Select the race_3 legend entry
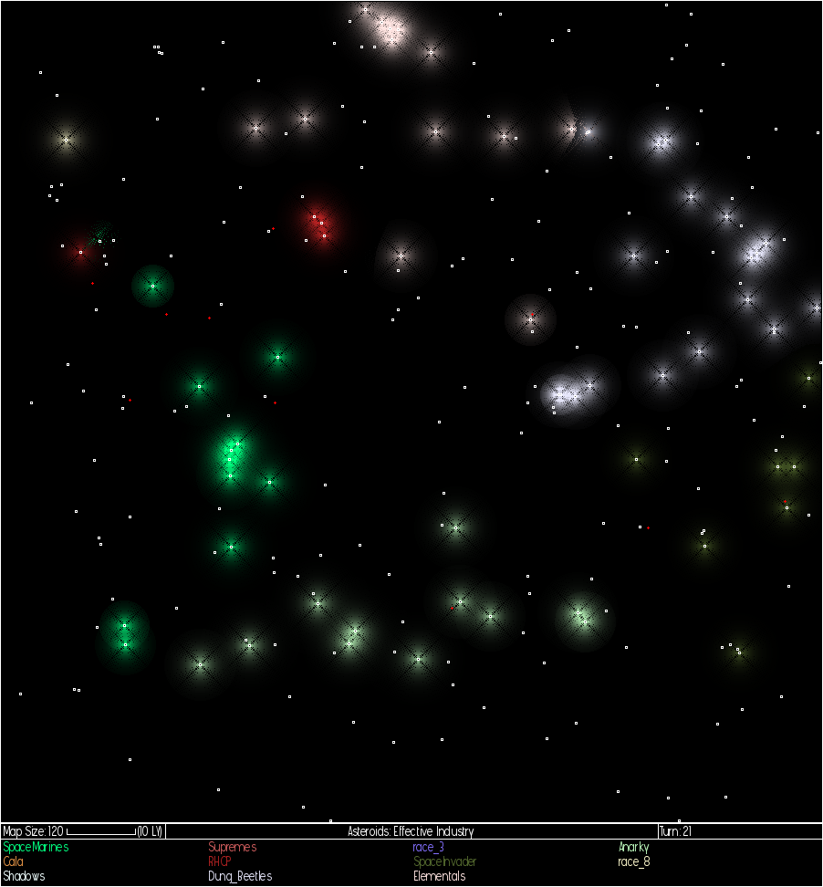The height and width of the screenshot is (887, 823). tap(428, 847)
